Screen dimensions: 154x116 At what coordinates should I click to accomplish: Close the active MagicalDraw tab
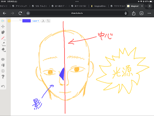click(x=142, y=6)
